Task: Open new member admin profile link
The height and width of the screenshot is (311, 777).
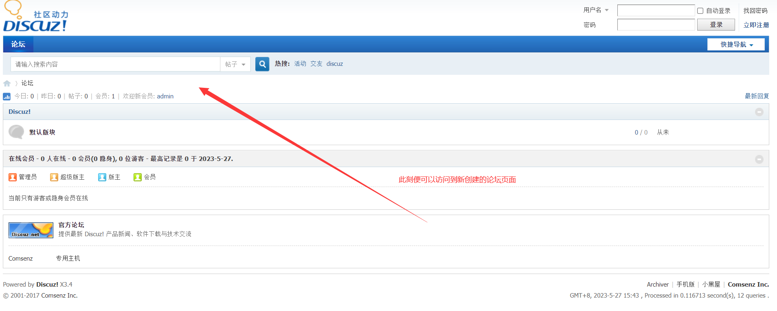Action: (165, 96)
